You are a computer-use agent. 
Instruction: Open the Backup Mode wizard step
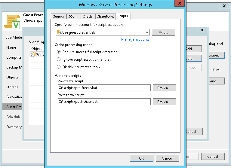click(14, 67)
